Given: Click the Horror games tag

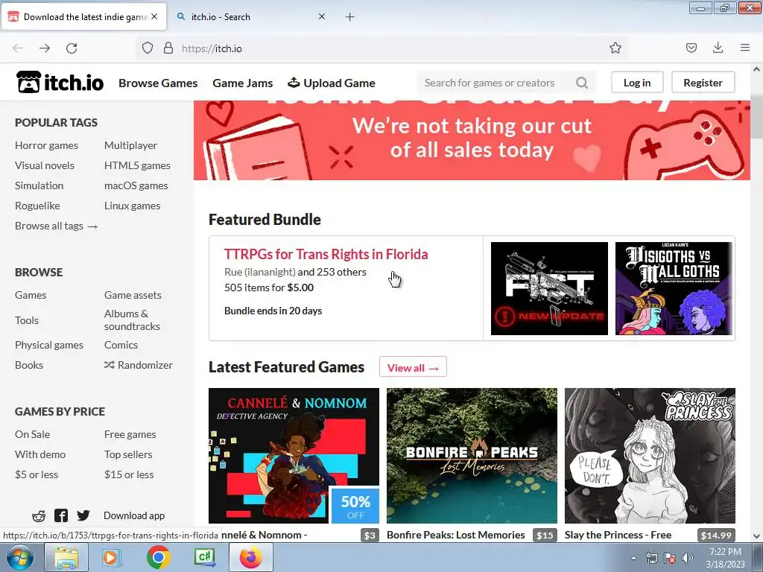Looking at the screenshot, I should click(x=47, y=145).
